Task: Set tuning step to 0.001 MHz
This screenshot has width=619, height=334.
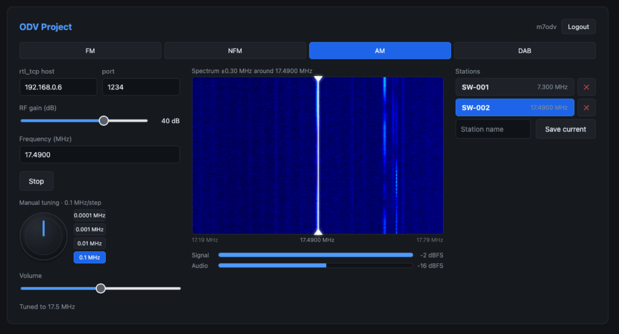Action: (89, 229)
